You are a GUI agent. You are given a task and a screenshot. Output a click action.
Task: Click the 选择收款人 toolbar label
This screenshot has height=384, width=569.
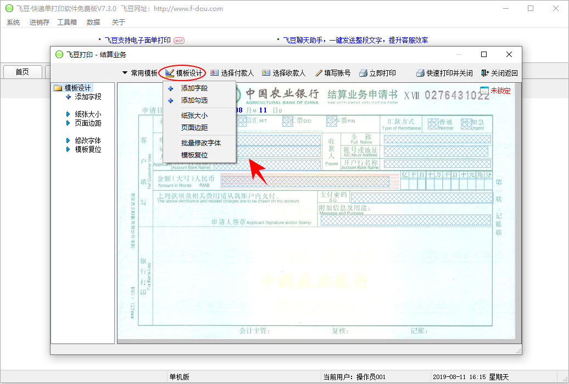click(289, 74)
